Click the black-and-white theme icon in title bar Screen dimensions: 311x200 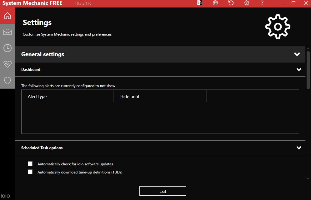(x=200, y=3)
